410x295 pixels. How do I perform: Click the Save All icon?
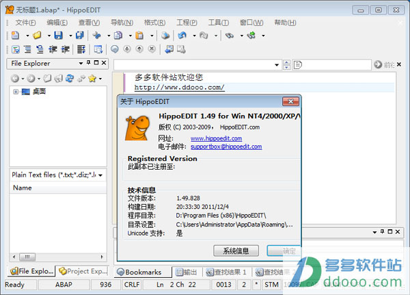click(80, 36)
